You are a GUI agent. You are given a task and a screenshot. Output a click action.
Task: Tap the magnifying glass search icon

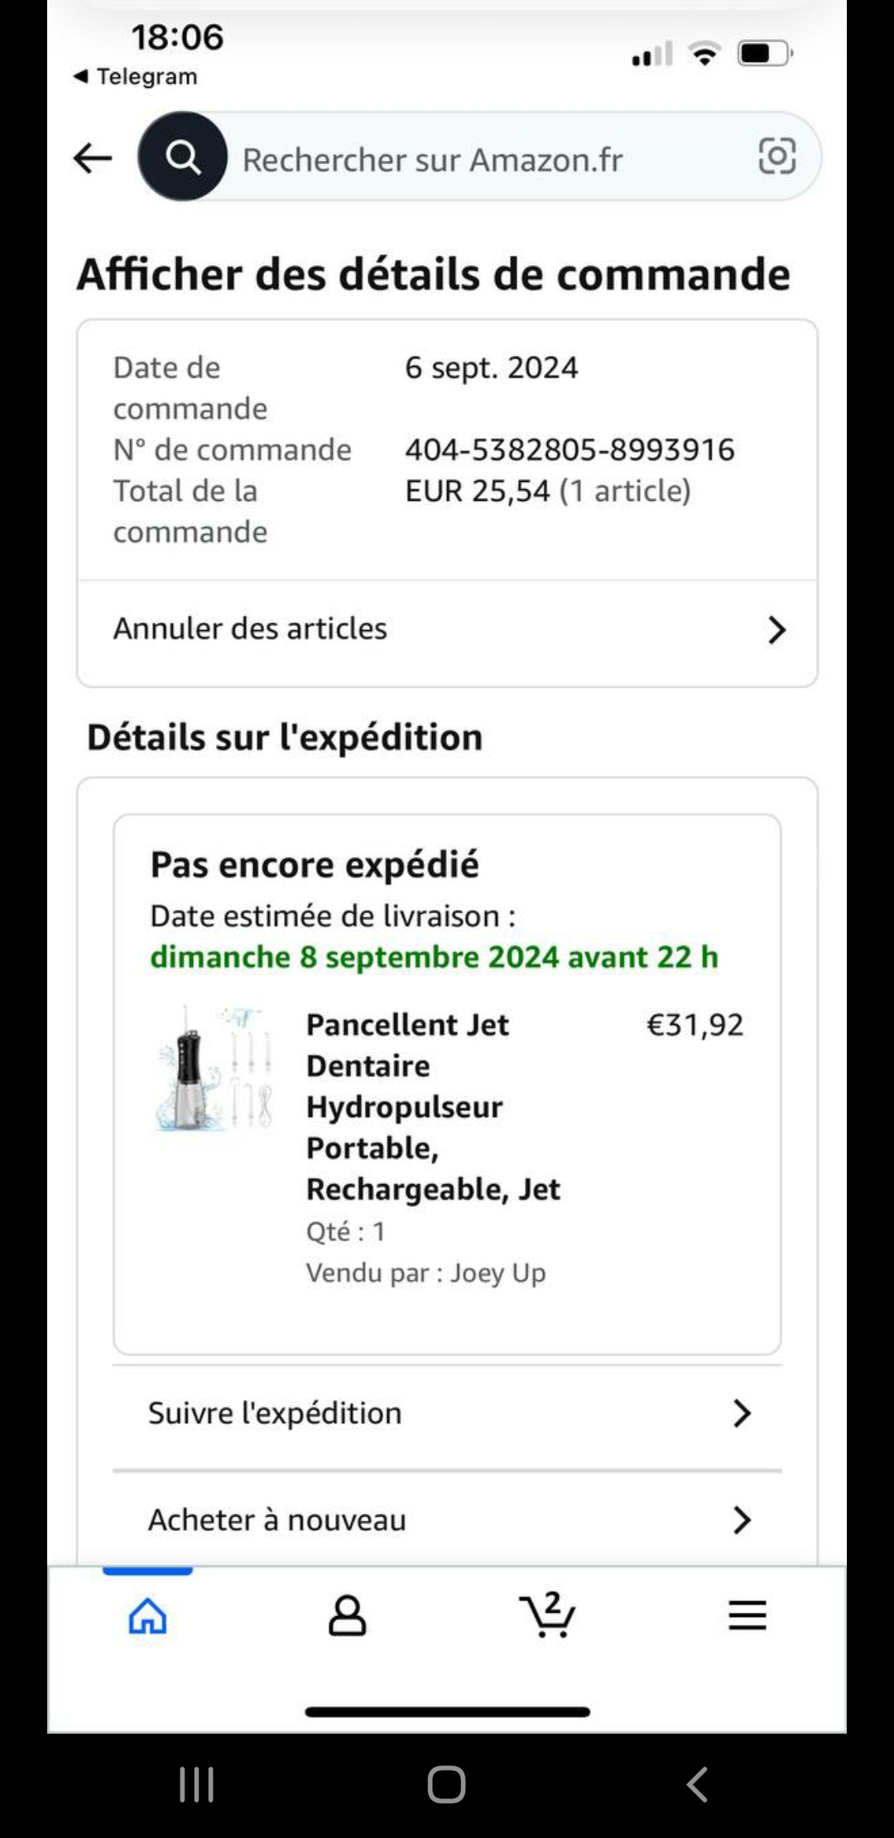tap(182, 156)
